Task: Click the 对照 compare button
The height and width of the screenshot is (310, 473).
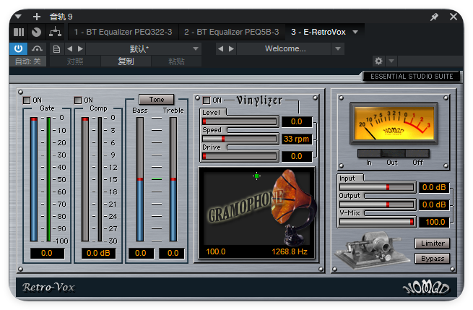Action: pyautogui.click(x=75, y=61)
